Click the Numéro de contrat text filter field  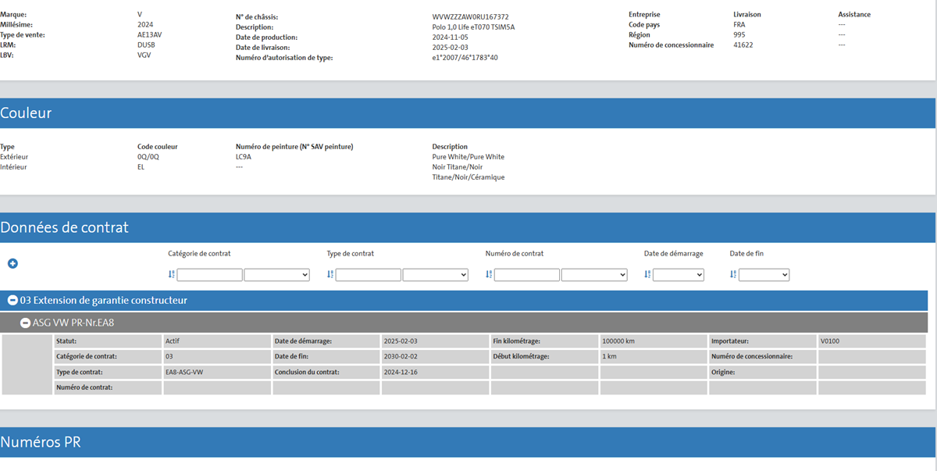[x=526, y=275]
